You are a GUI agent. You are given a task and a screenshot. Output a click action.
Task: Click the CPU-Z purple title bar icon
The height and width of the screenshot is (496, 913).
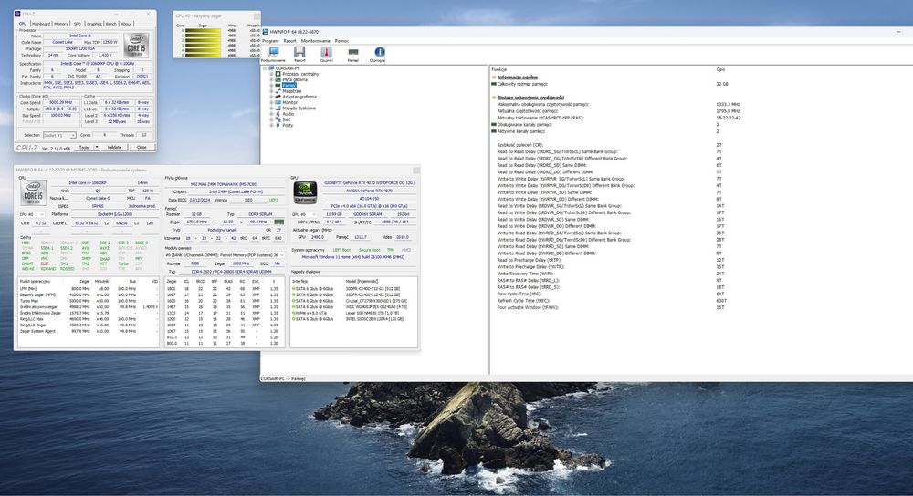[17, 14]
